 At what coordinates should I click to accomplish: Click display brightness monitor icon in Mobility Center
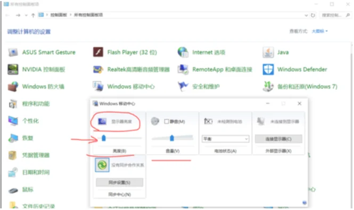[102, 122]
